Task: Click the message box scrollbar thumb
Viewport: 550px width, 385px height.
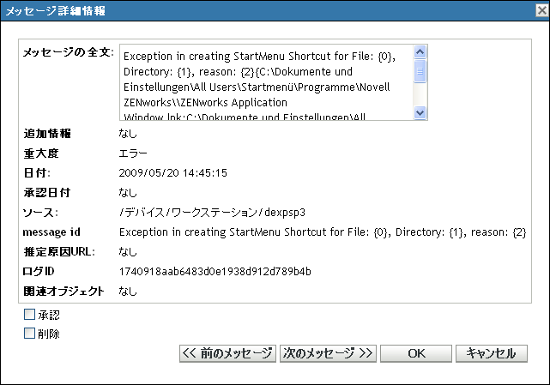Action: [420, 72]
